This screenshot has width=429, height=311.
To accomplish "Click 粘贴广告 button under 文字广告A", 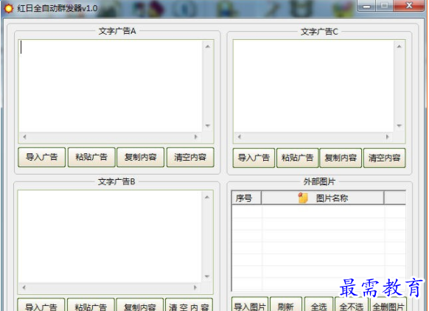I will pyautogui.click(x=91, y=157).
